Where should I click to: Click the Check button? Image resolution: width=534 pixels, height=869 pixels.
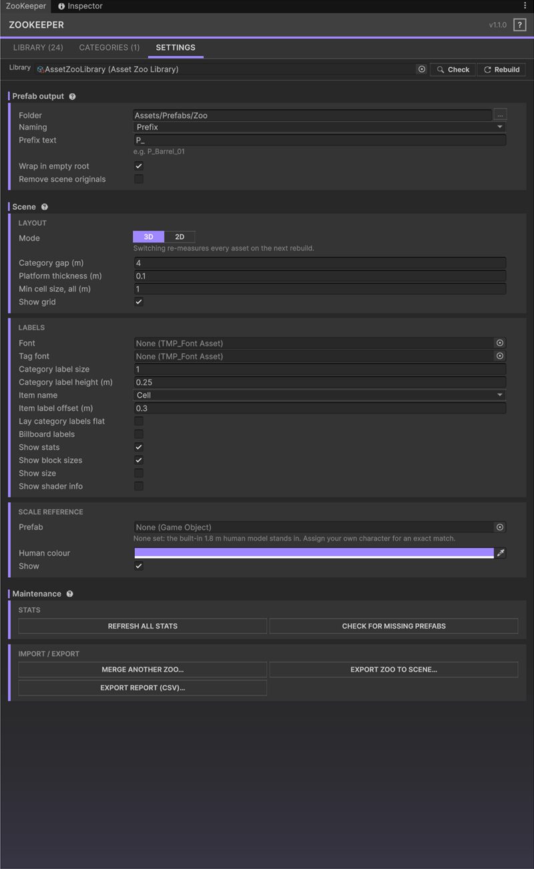(453, 69)
